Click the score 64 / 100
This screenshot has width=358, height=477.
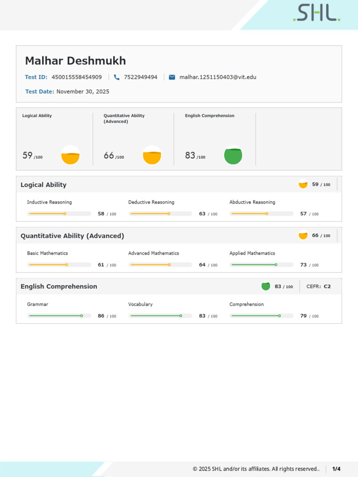(x=208, y=265)
